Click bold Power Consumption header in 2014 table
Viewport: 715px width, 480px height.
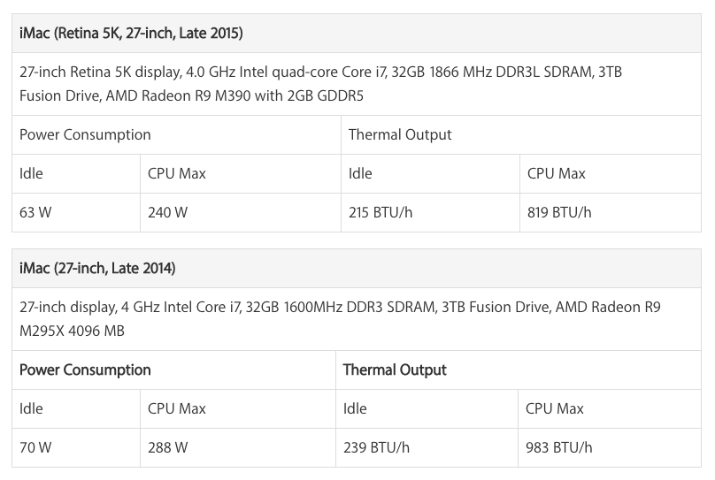click(x=85, y=370)
